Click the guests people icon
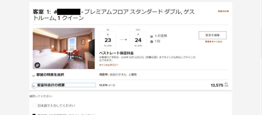Screen dimensions: 262x115 click(x=151, y=36)
